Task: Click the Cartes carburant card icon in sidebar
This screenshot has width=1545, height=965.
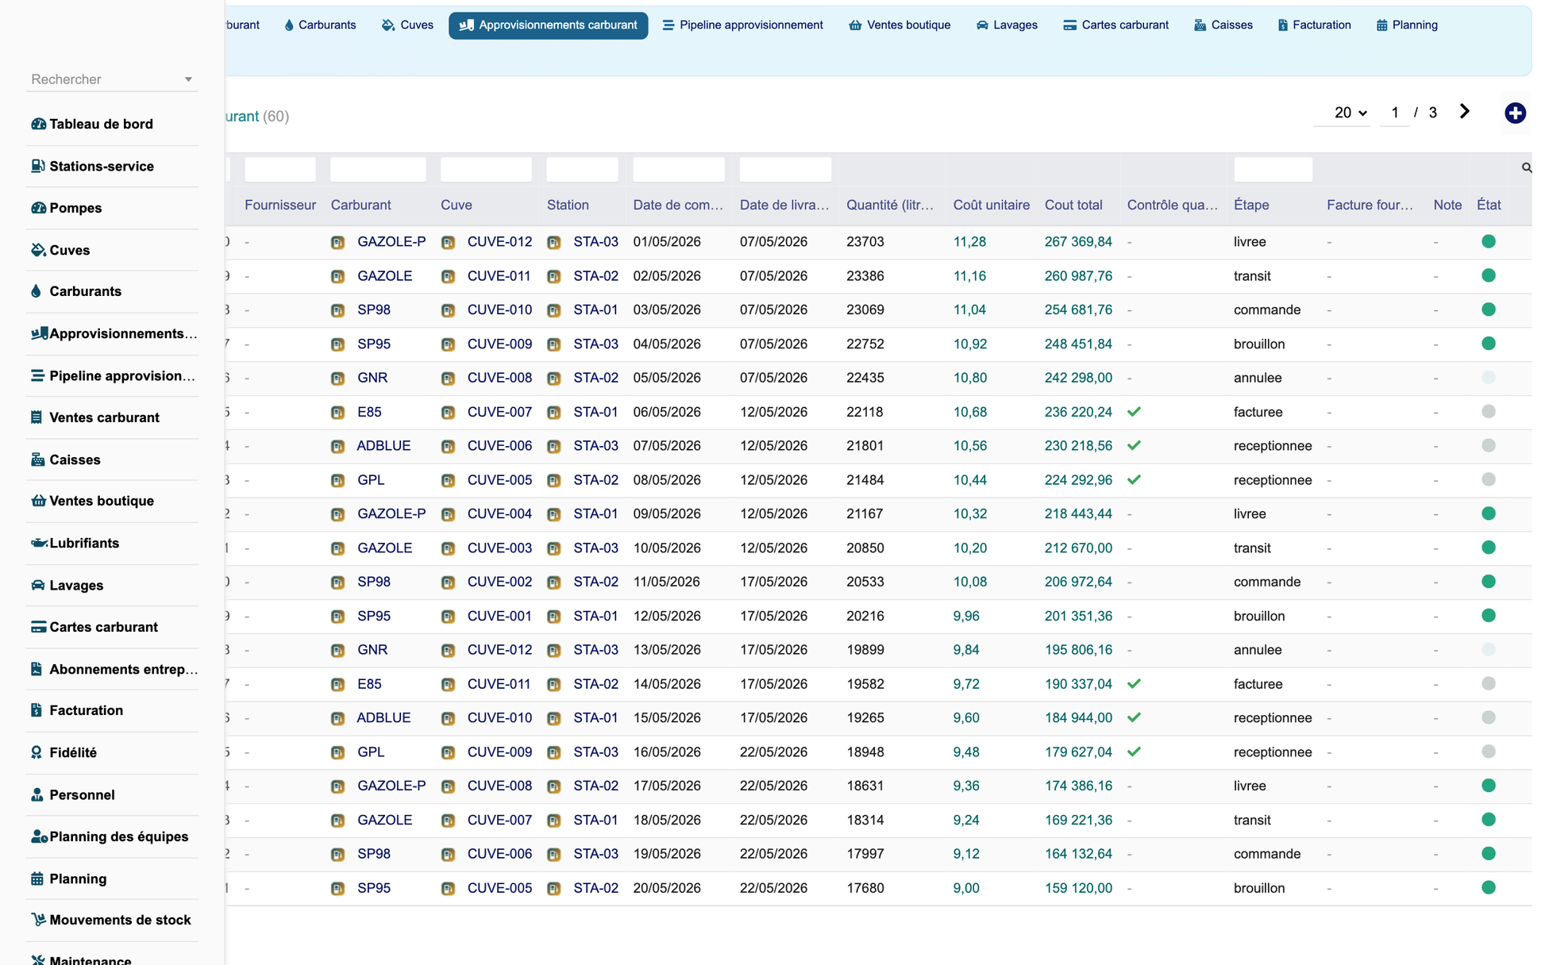Action: (37, 627)
